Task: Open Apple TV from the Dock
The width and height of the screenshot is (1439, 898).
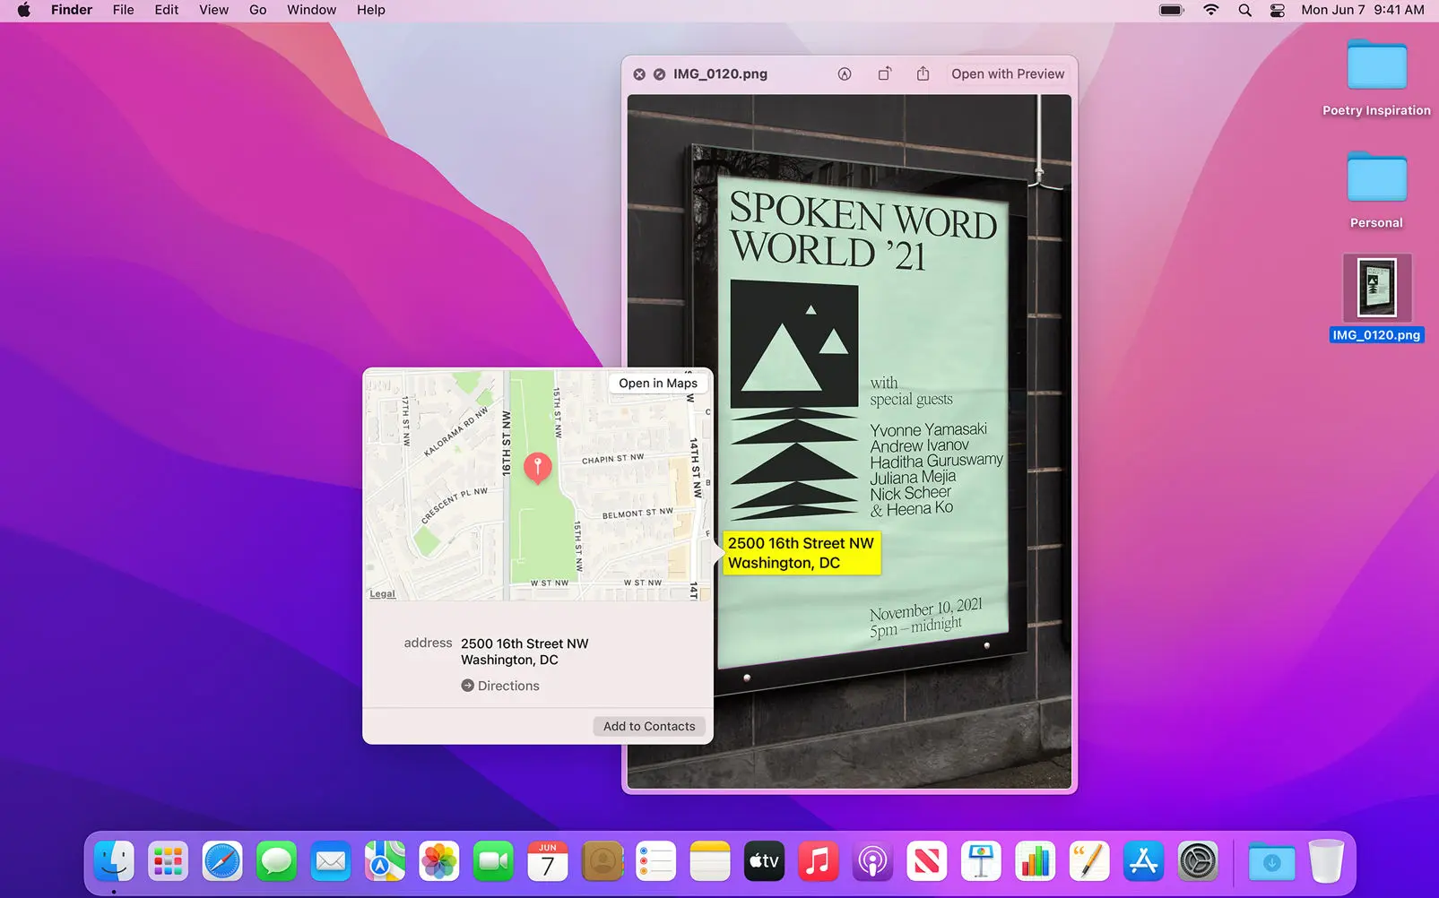Action: click(764, 862)
